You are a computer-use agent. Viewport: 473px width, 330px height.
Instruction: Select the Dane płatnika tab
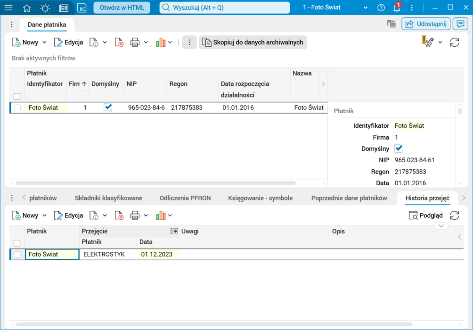[x=47, y=25]
